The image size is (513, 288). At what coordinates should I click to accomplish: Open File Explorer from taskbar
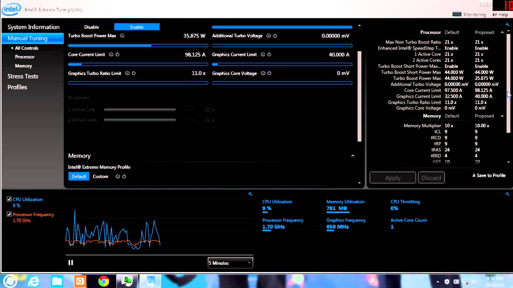[57, 282]
